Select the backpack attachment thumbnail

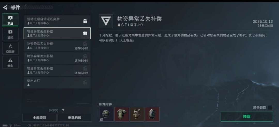[152, 114]
